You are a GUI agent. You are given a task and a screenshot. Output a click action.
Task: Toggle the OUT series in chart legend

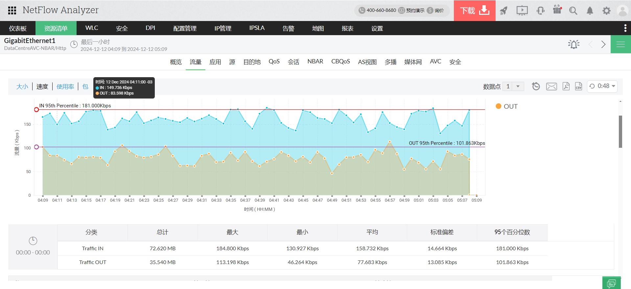pyautogui.click(x=506, y=106)
